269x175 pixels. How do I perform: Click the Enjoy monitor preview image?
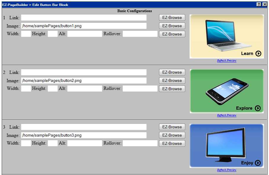tap(227, 146)
